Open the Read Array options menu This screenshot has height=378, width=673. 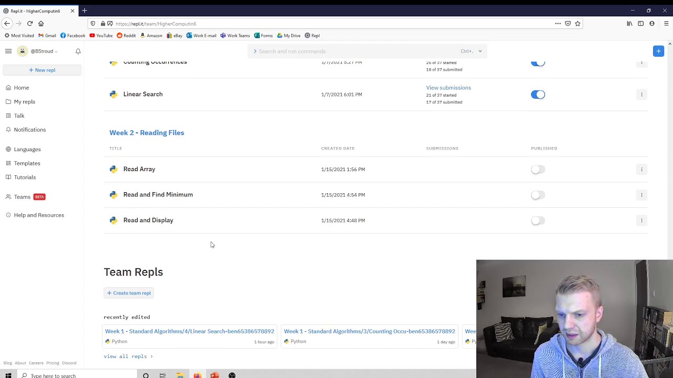click(641, 169)
